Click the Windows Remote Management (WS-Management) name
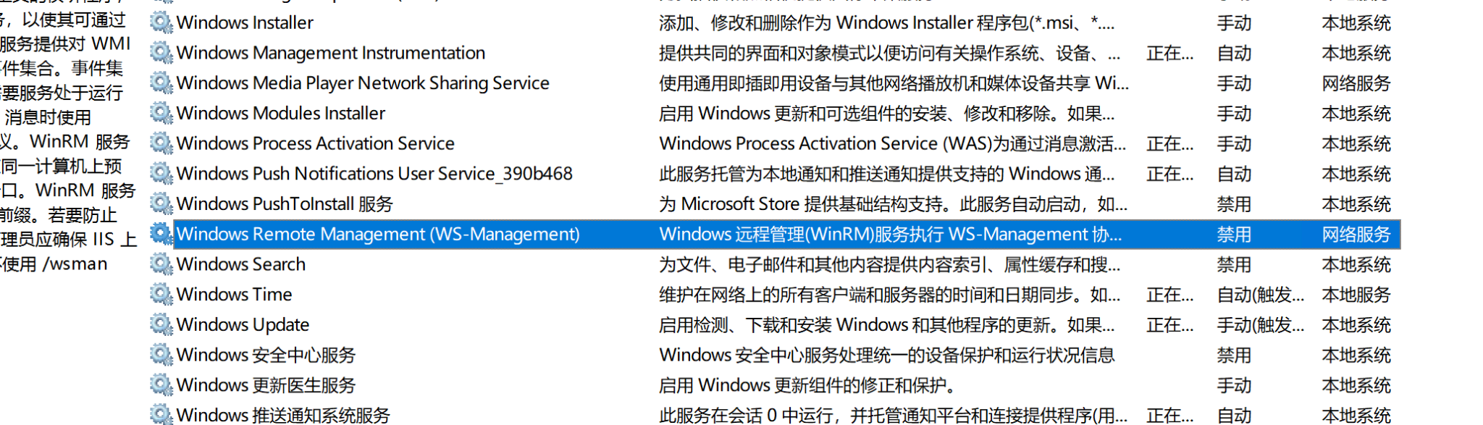This screenshot has width=1483, height=425. pos(378,235)
